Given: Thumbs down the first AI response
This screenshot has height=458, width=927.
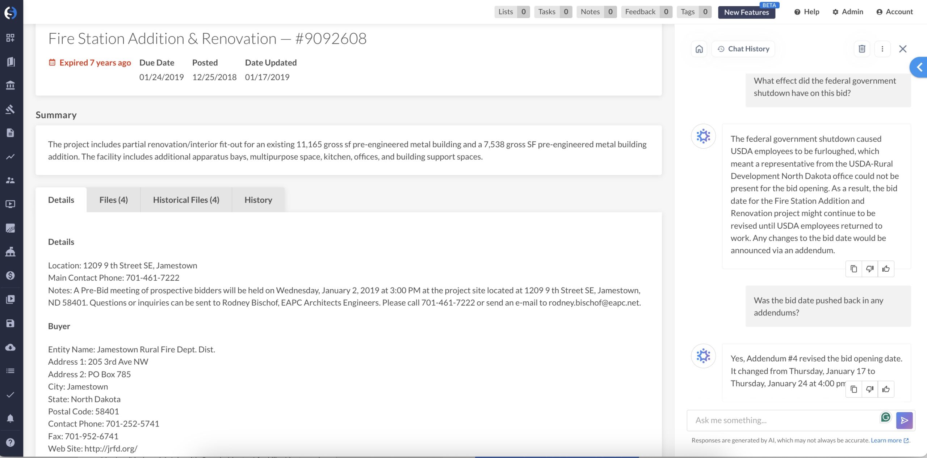Looking at the screenshot, I should click(x=870, y=269).
